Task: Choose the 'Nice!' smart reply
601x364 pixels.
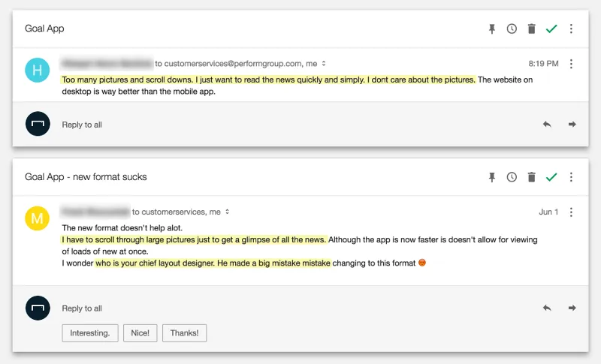Action: pyautogui.click(x=140, y=333)
